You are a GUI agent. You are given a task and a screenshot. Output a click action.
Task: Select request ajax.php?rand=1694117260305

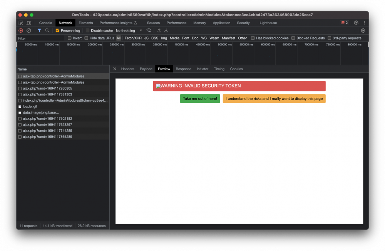click(63, 89)
